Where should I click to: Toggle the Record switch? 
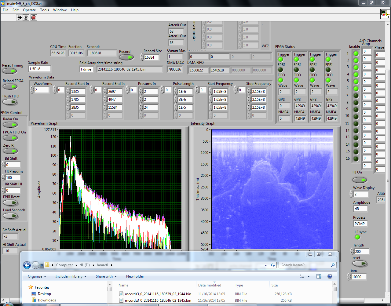(x=126, y=57)
